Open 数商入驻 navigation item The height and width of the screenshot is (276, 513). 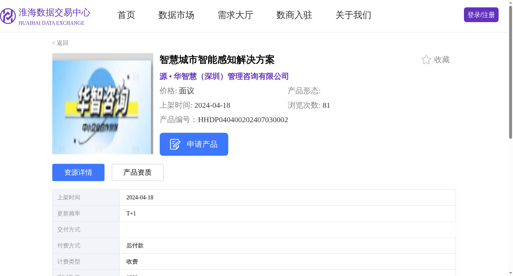pyautogui.click(x=294, y=15)
